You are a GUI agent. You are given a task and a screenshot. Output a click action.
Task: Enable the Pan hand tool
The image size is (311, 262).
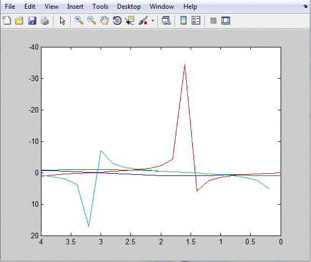104,20
